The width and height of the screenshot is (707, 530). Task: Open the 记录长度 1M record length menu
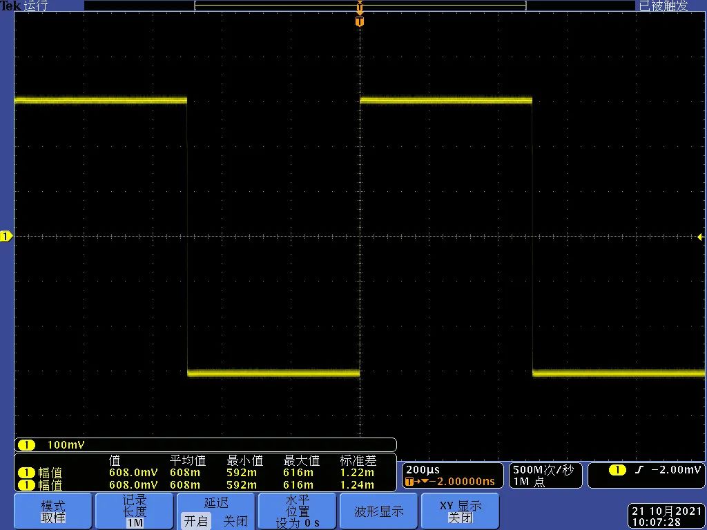[134, 511]
